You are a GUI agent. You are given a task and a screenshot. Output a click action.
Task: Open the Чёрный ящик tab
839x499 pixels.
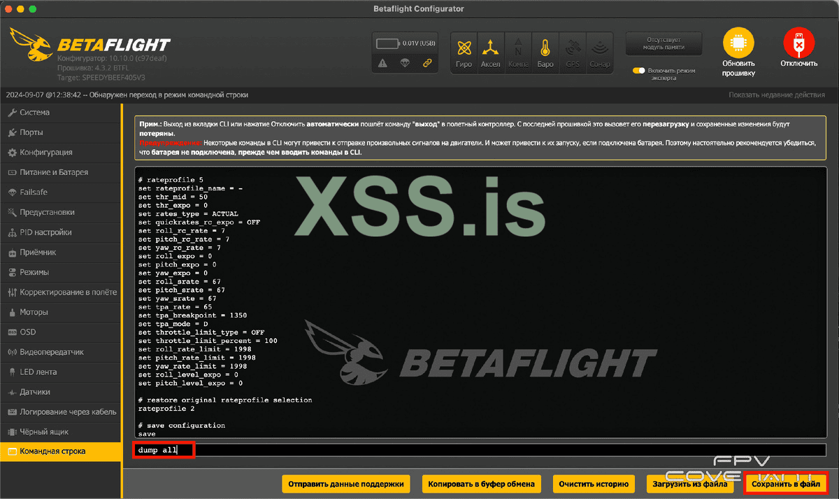point(61,432)
